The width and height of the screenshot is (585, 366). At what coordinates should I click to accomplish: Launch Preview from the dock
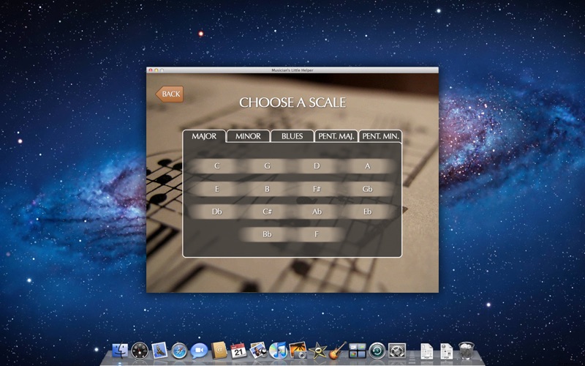point(259,351)
